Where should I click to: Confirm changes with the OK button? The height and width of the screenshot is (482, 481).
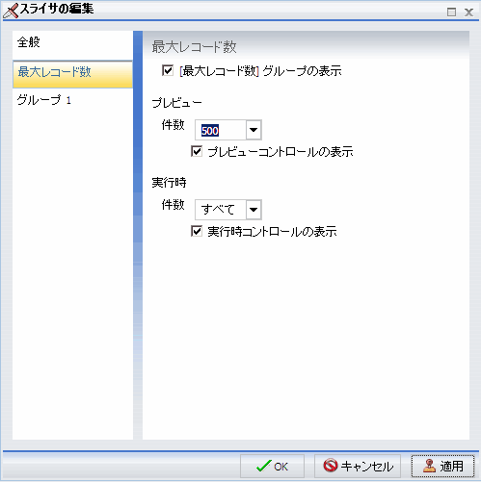coord(272,466)
